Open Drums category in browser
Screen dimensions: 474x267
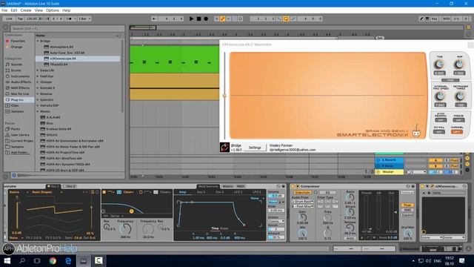(16, 70)
